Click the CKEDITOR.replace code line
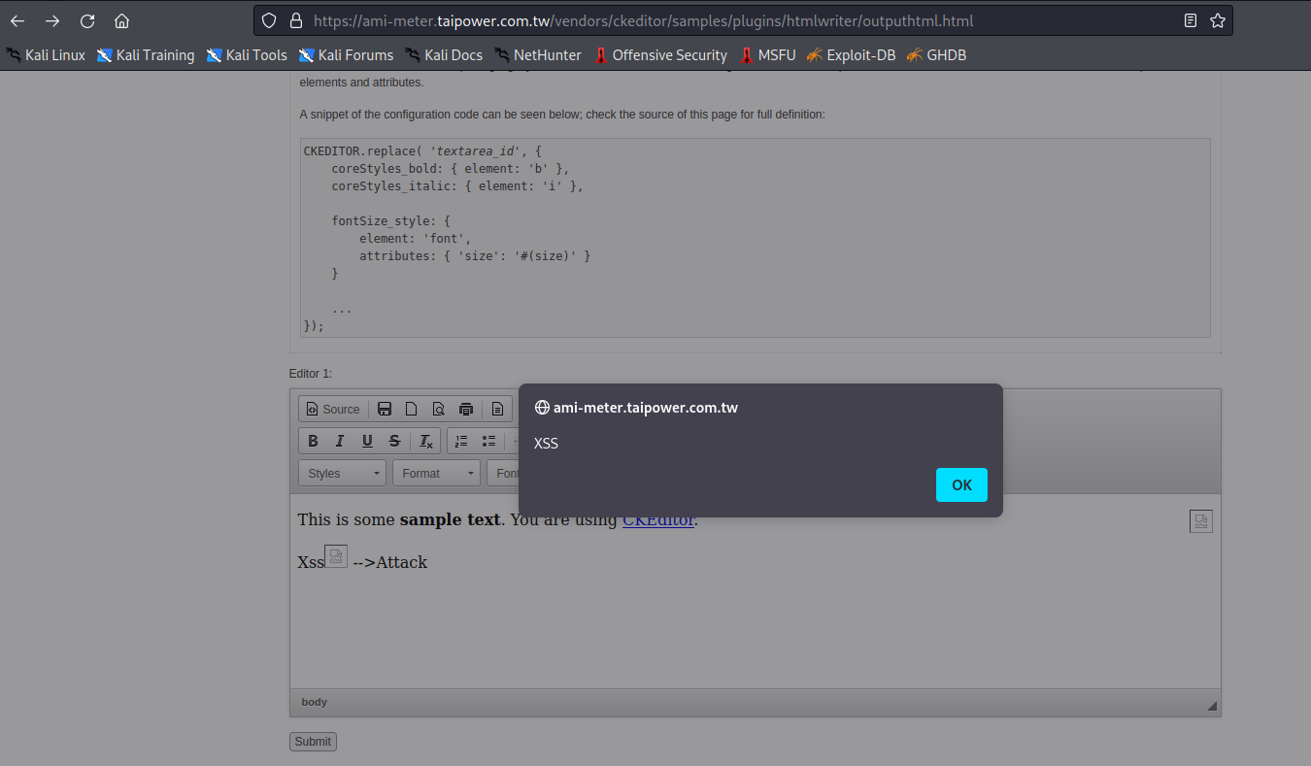Viewport: 1311px width, 766px height. (422, 151)
